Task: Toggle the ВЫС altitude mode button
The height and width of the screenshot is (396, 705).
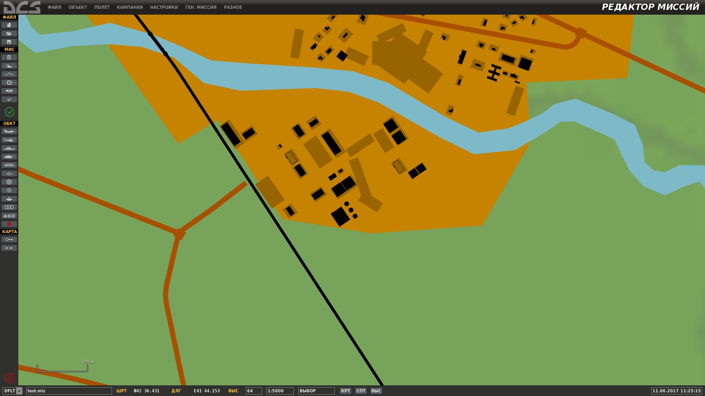Action: coord(376,391)
